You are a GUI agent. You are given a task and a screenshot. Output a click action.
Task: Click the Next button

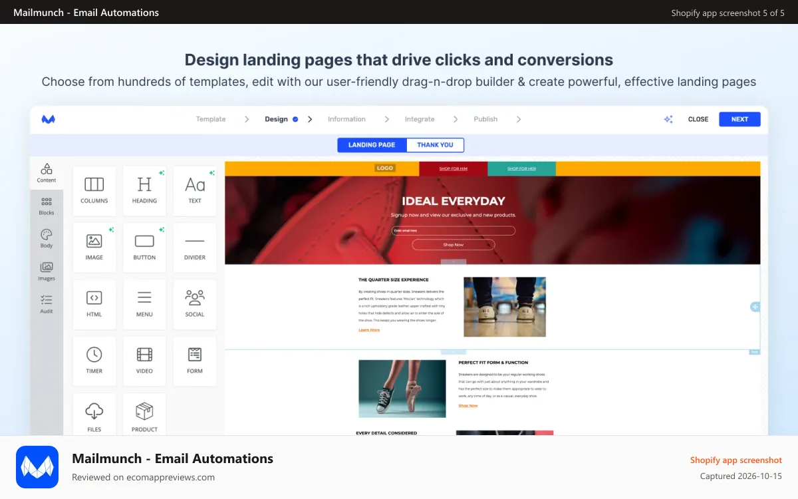pyautogui.click(x=739, y=119)
